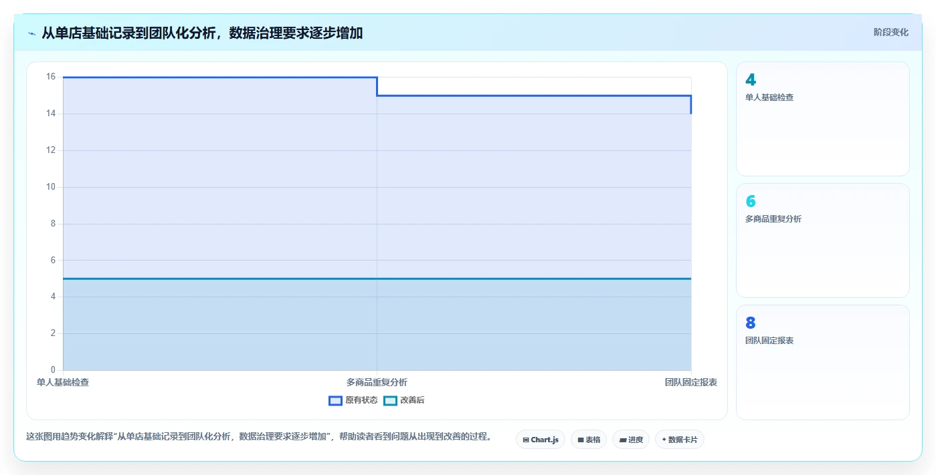936x475 pixels.
Task: Click the 阶段变化 label in the header
Action: (x=891, y=32)
